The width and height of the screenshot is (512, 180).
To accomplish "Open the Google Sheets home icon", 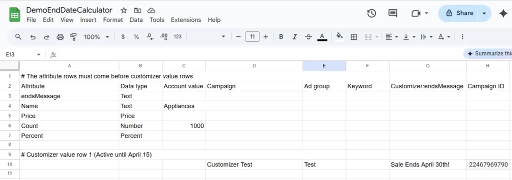I will pyautogui.click(x=14, y=14).
